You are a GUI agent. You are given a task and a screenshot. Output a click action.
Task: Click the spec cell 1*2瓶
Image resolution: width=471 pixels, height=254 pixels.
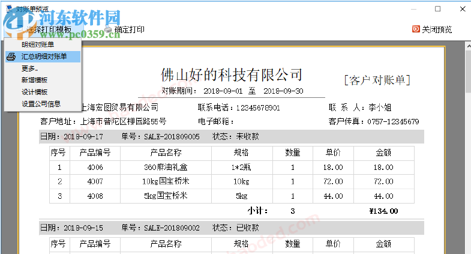pyautogui.click(x=241, y=167)
